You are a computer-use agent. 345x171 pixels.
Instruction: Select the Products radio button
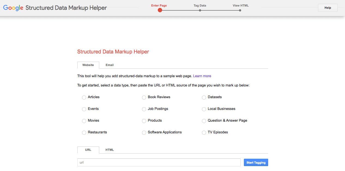[x=144, y=121]
